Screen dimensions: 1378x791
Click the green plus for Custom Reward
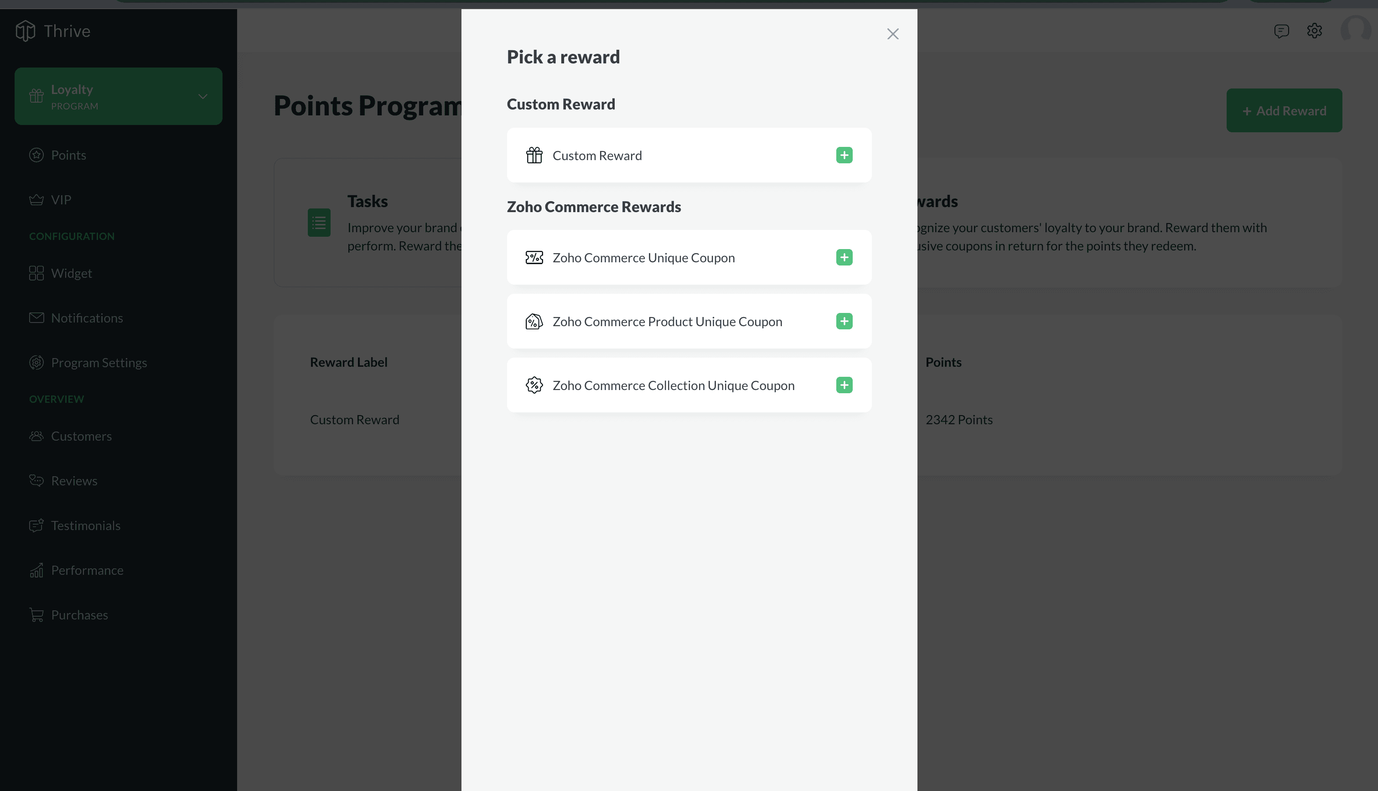coord(844,156)
